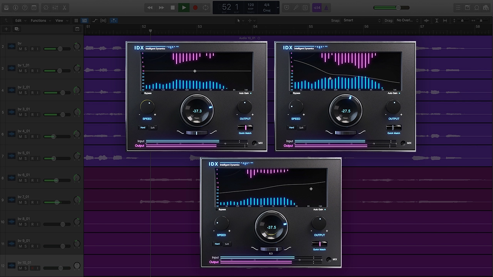Toggle the Solo S control-bar button

(305, 7)
